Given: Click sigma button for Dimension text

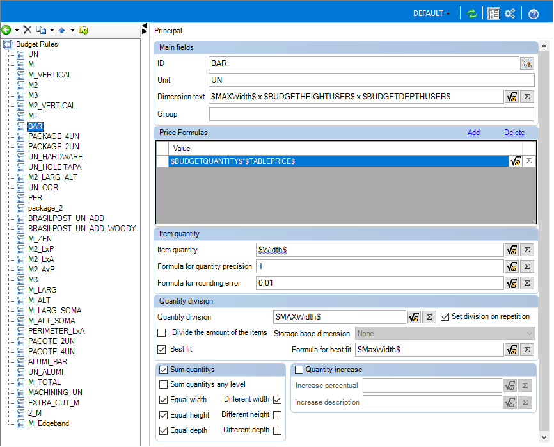Looking at the screenshot, I should tap(526, 97).
